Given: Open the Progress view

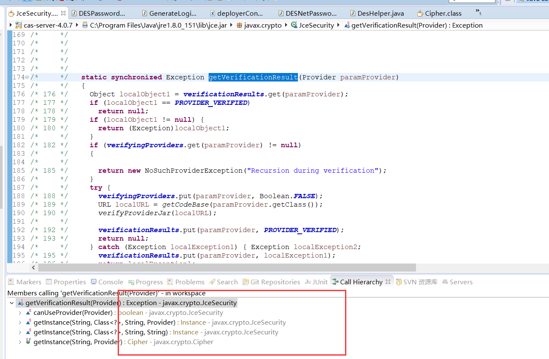Looking at the screenshot, I should point(149,281).
